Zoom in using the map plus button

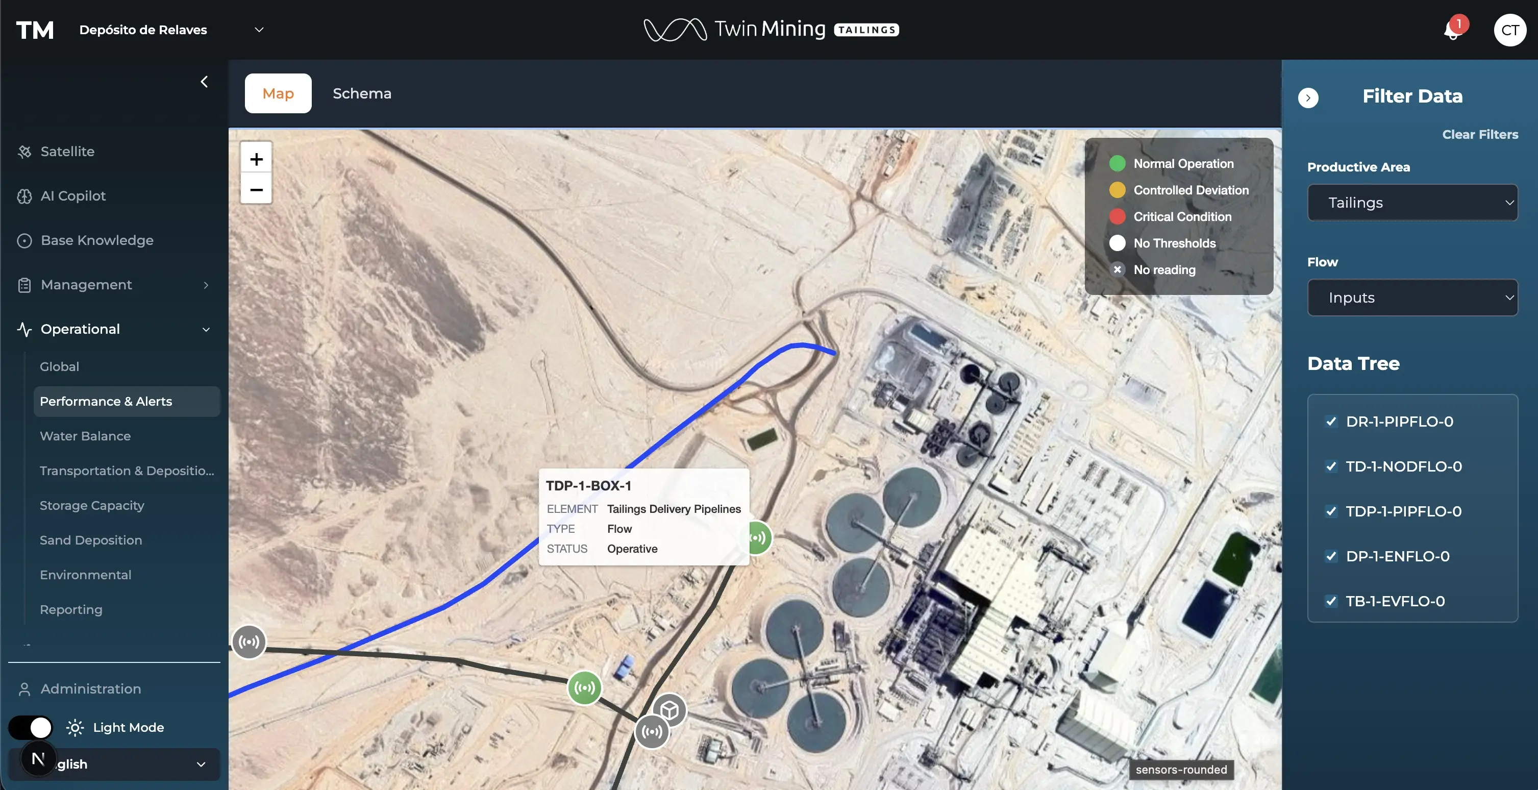(x=256, y=159)
